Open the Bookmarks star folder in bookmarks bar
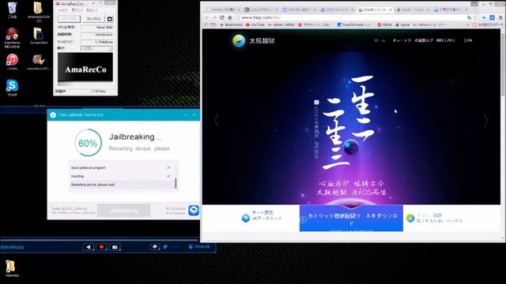506x284 pixels. click(231, 24)
